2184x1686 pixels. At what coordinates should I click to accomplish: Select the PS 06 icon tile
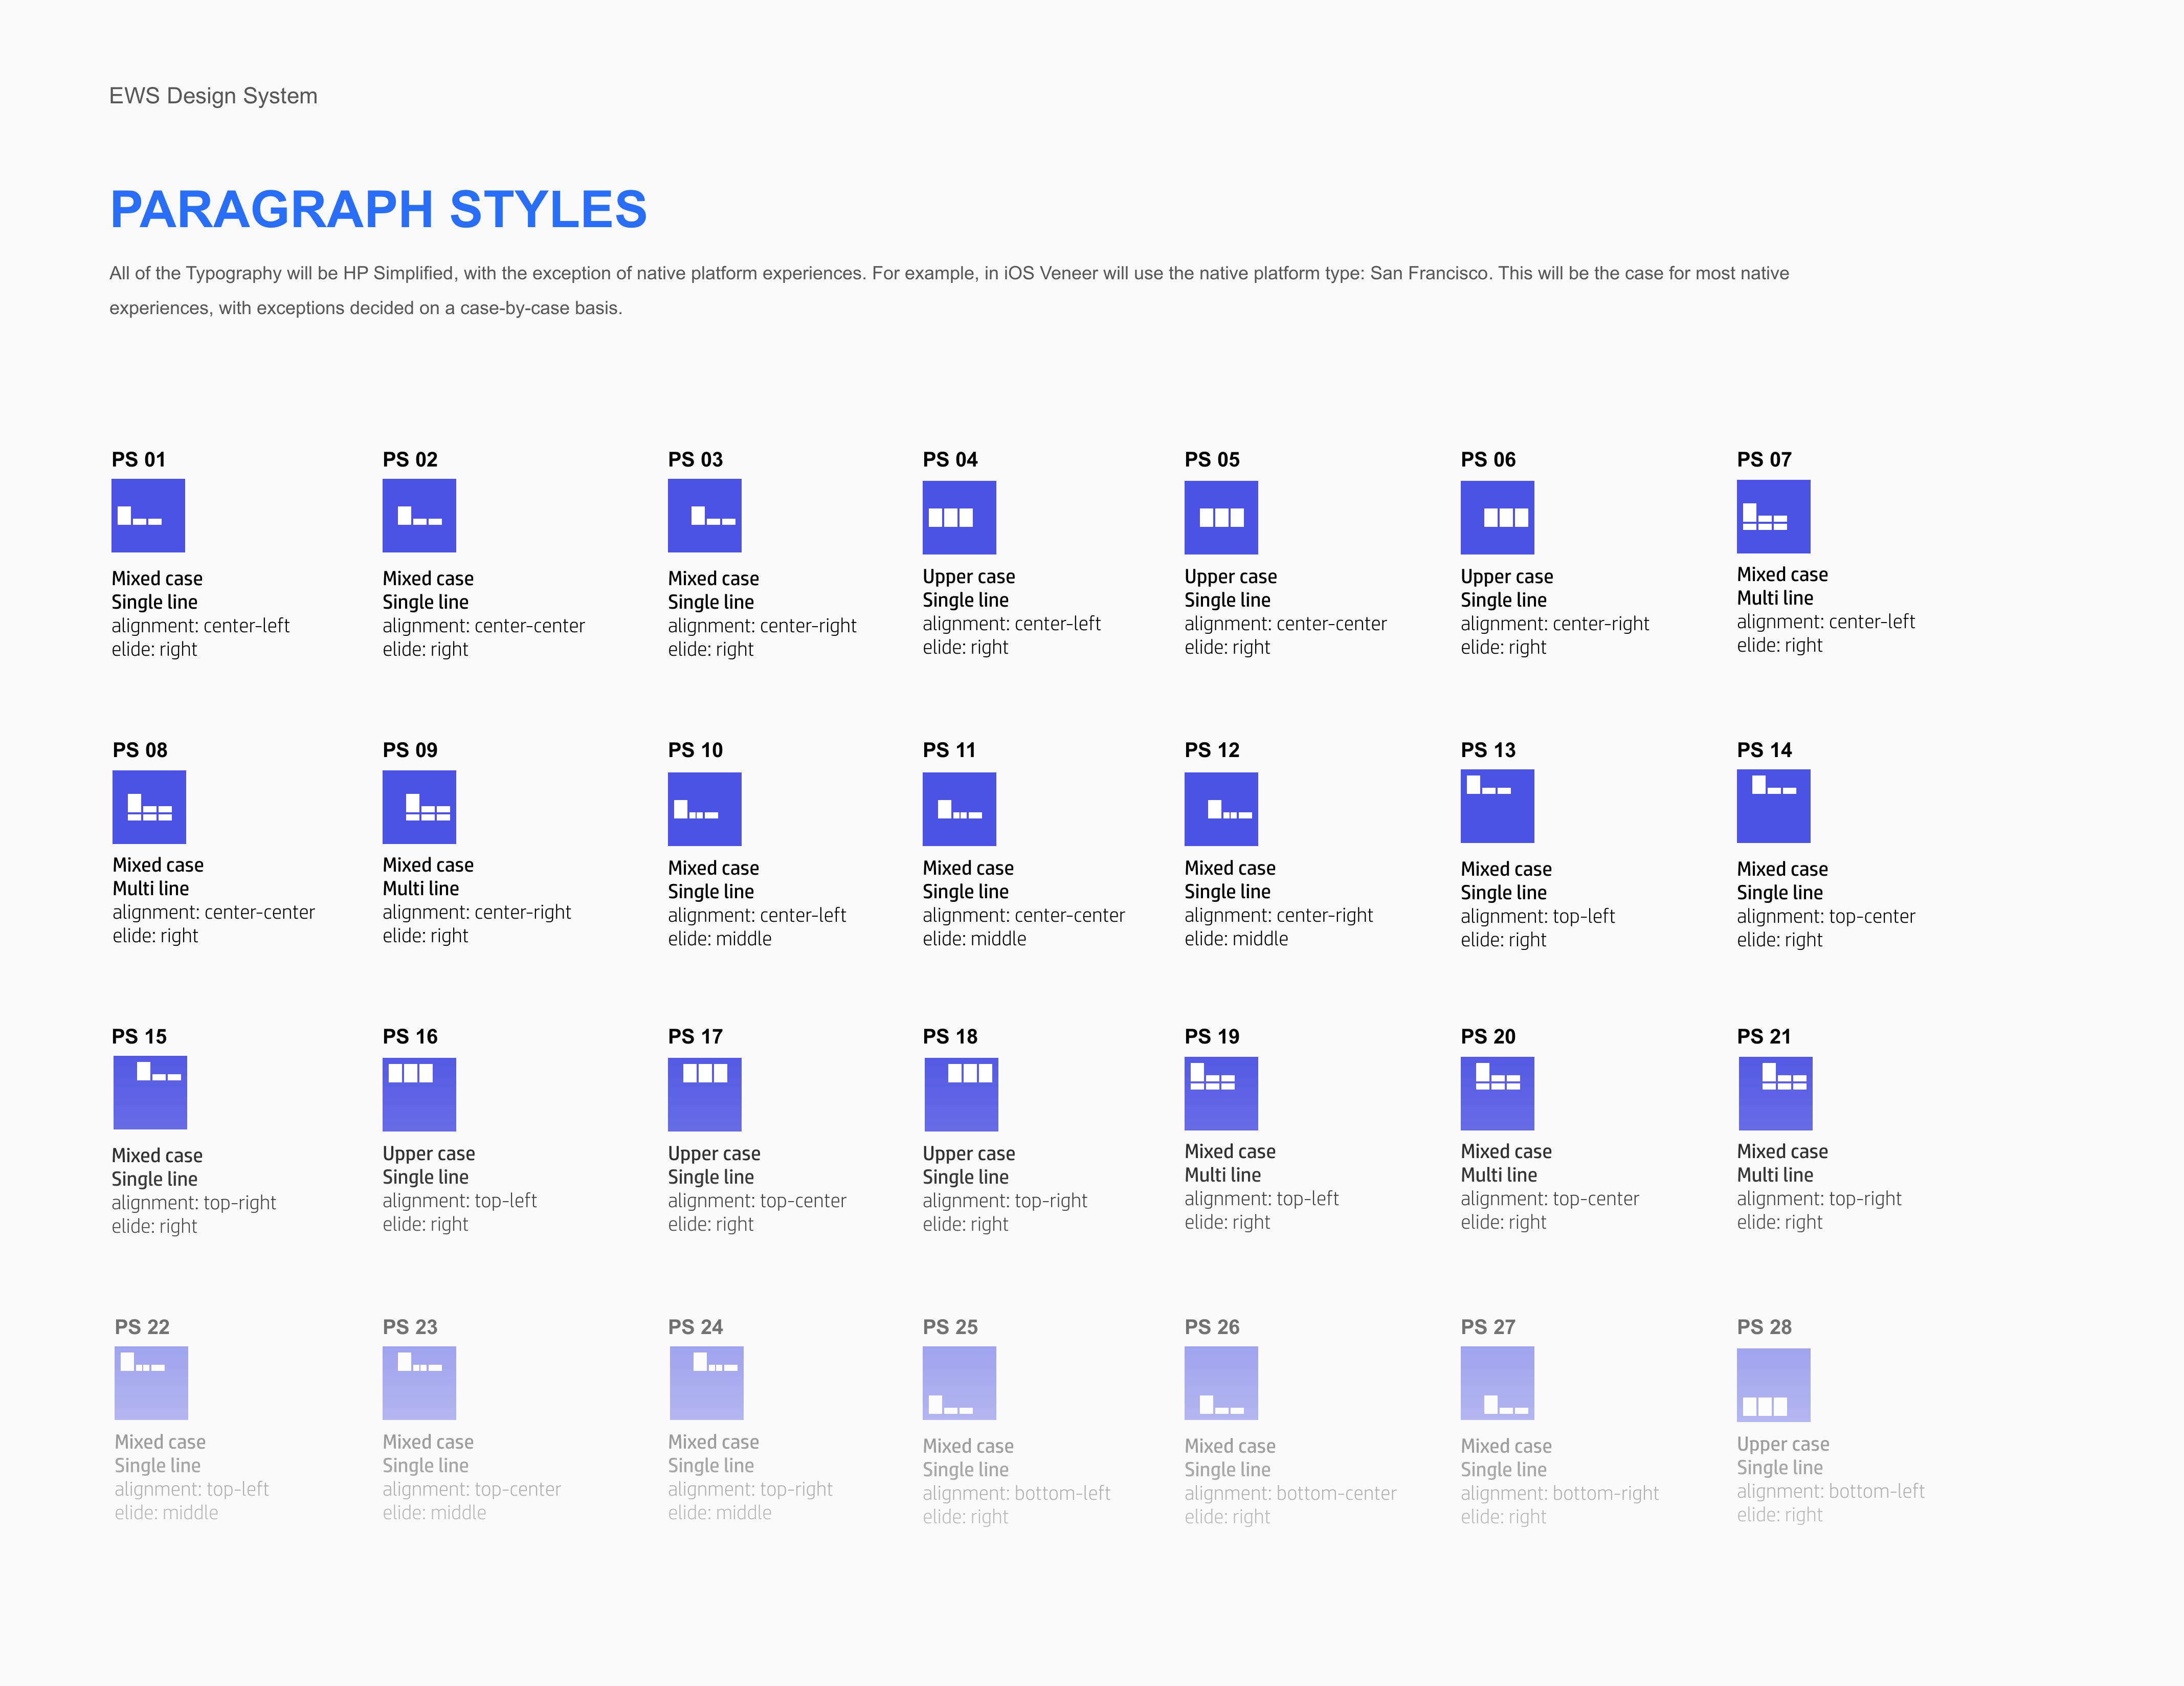[x=1497, y=518]
